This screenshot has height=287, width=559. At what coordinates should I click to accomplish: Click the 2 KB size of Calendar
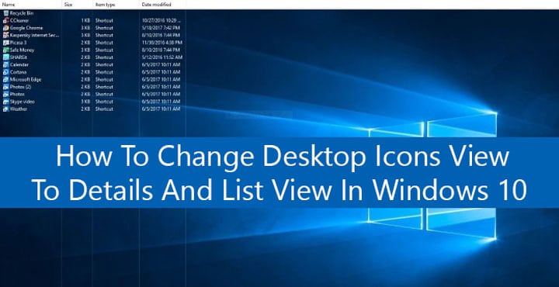click(85, 65)
